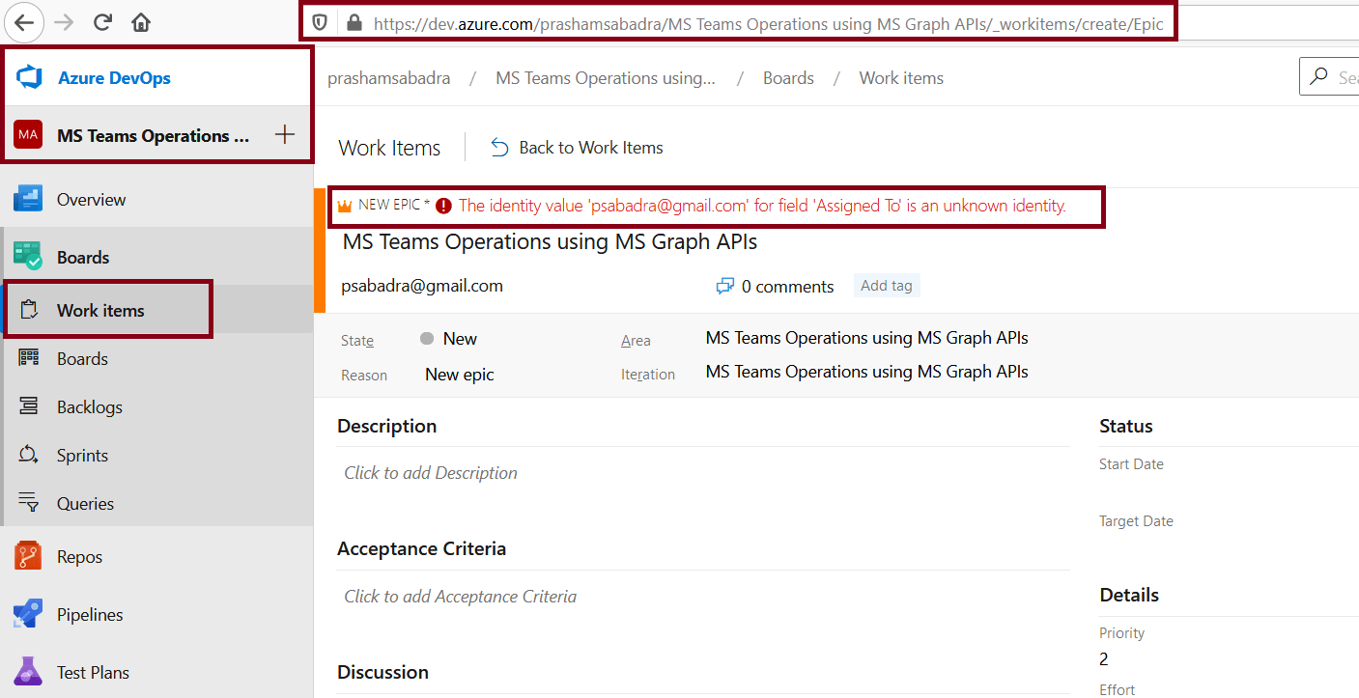Click the Add tag button
The image size is (1359, 698).
887,286
